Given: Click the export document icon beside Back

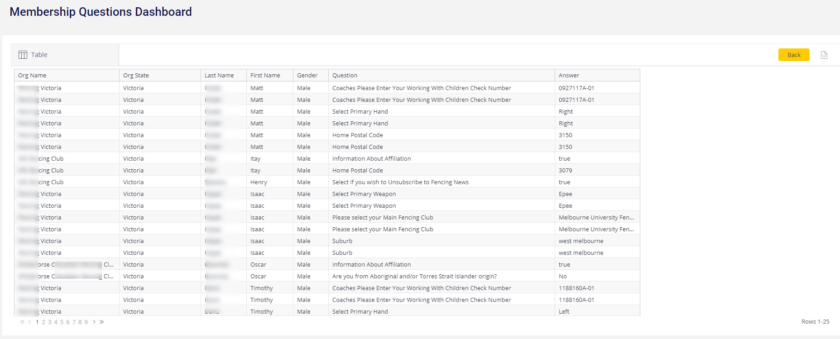Looking at the screenshot, I should [824, 55].
